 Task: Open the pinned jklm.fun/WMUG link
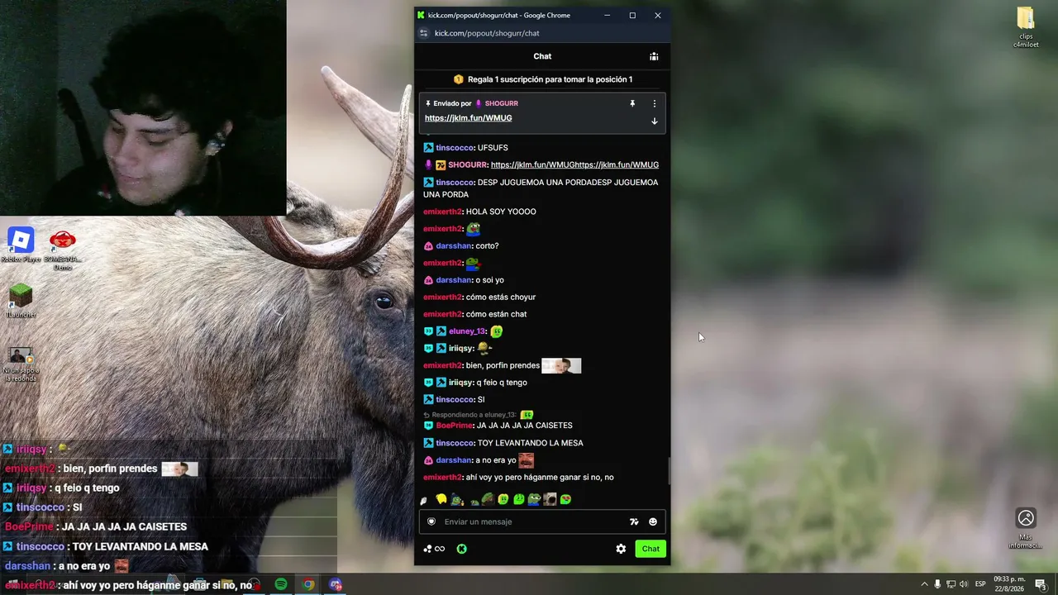[x=468, y=118]
